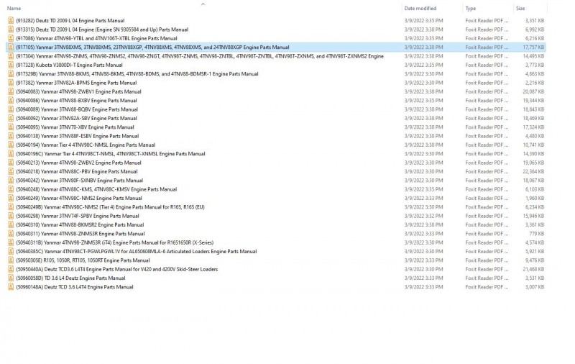Sort files by the Name column
Viewport: 575px width, 364px height.
(x=14, y=8)
